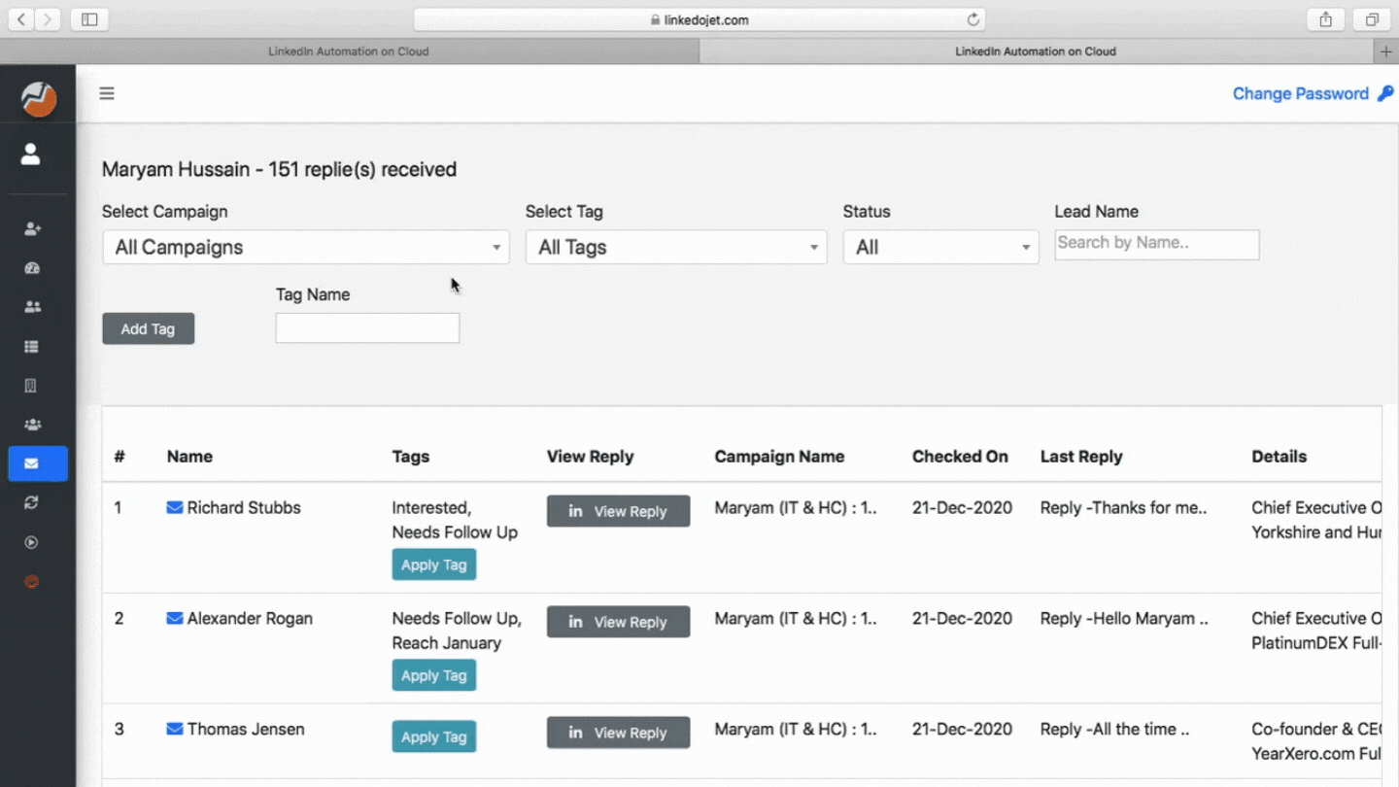Click the envelope icon beside Thomas Jensen
The height and width of the screenshot is (787, 1399).
[175, 729]
